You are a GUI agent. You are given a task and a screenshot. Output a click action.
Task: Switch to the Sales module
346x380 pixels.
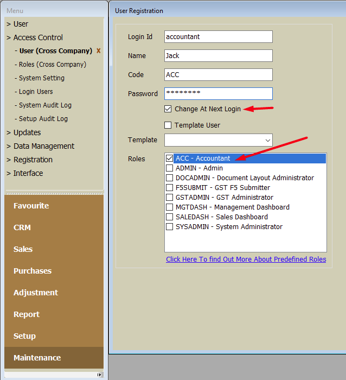(23, 249)
